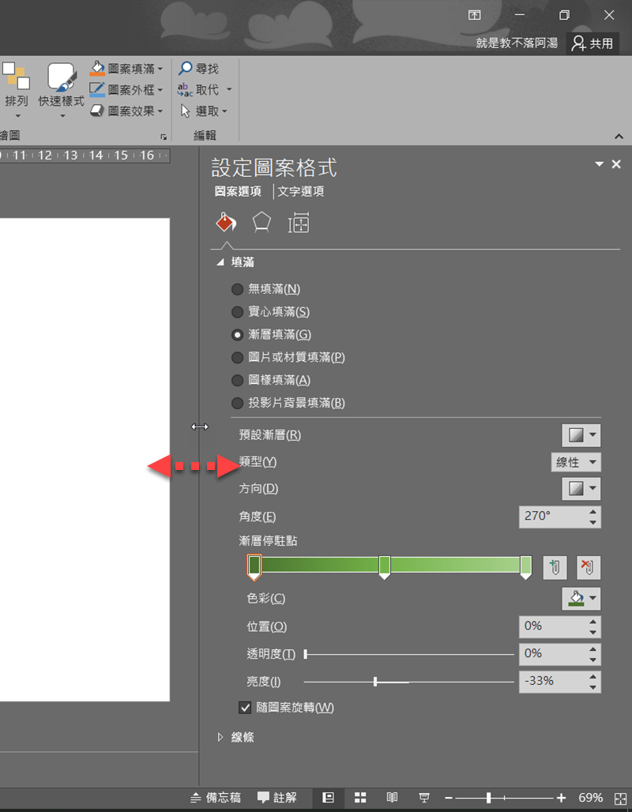Toggle 隨圖案旋轉(W) checkbox
Image resolution: width=632 pixels, height=812 pixels.
click(x=245, y=708)
